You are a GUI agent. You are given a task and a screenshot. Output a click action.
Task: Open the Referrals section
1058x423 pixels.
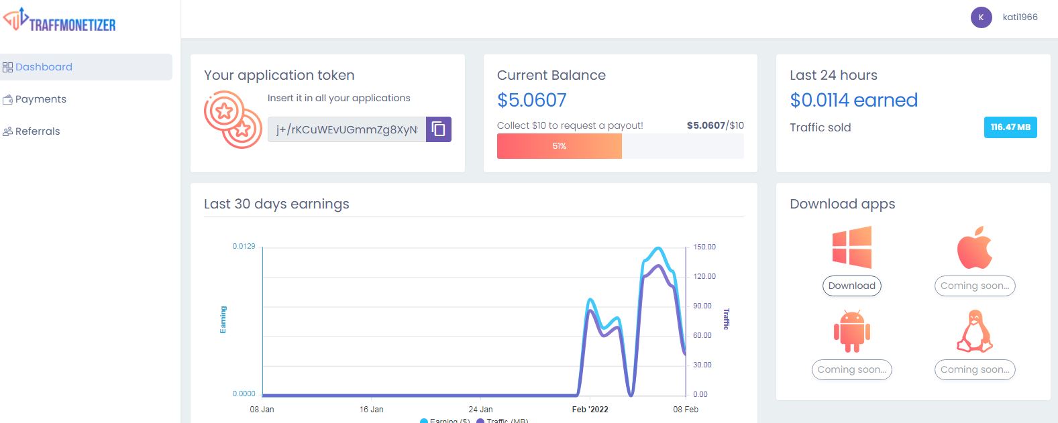click(x=38, y=131)
